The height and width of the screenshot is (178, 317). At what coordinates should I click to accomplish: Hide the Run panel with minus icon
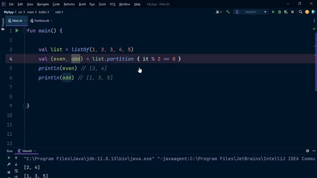314,151
